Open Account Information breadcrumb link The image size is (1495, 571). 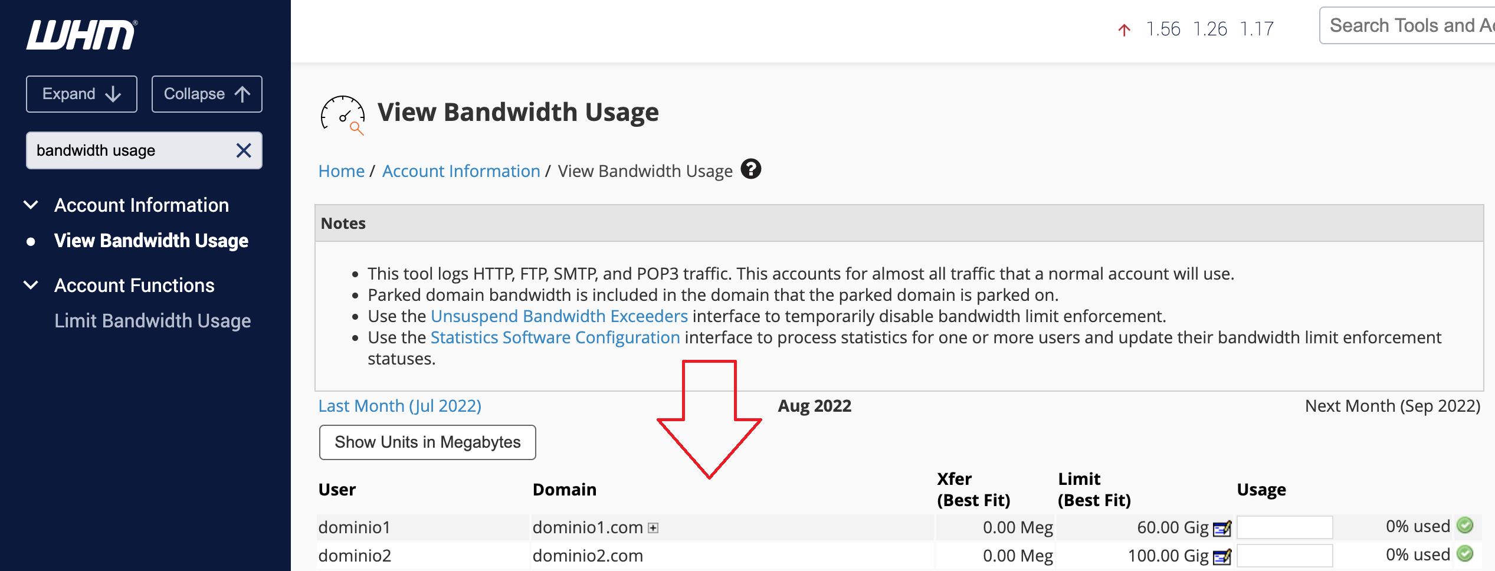click(x=461, y=171)
